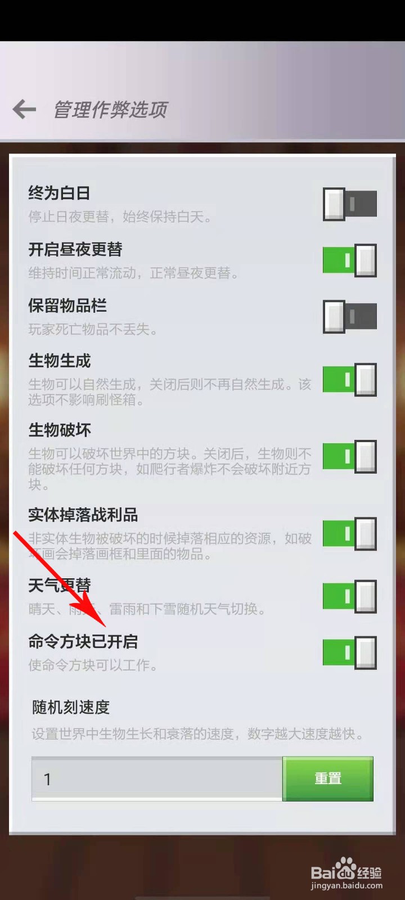The image size is (405, 900).
Task: Turn on the 保留物品栏 keep inventory switch
Action: tap(349, 316)
